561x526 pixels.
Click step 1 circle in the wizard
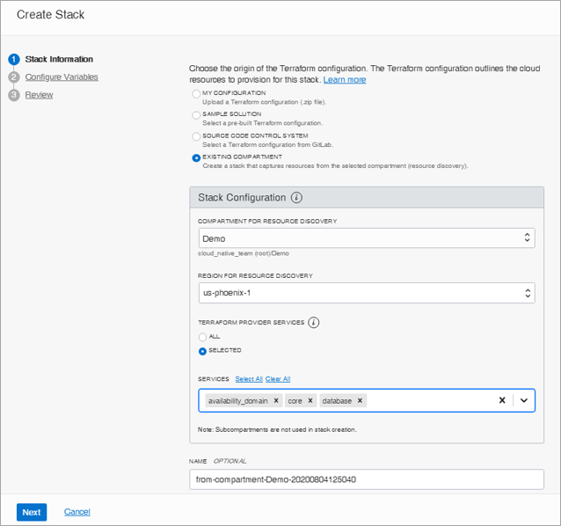14,59
